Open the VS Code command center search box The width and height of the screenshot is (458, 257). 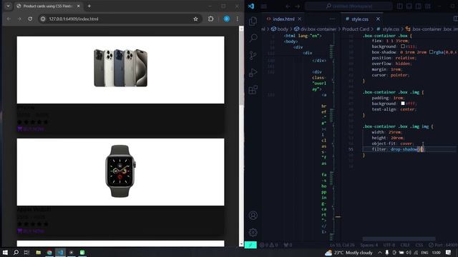349,6
